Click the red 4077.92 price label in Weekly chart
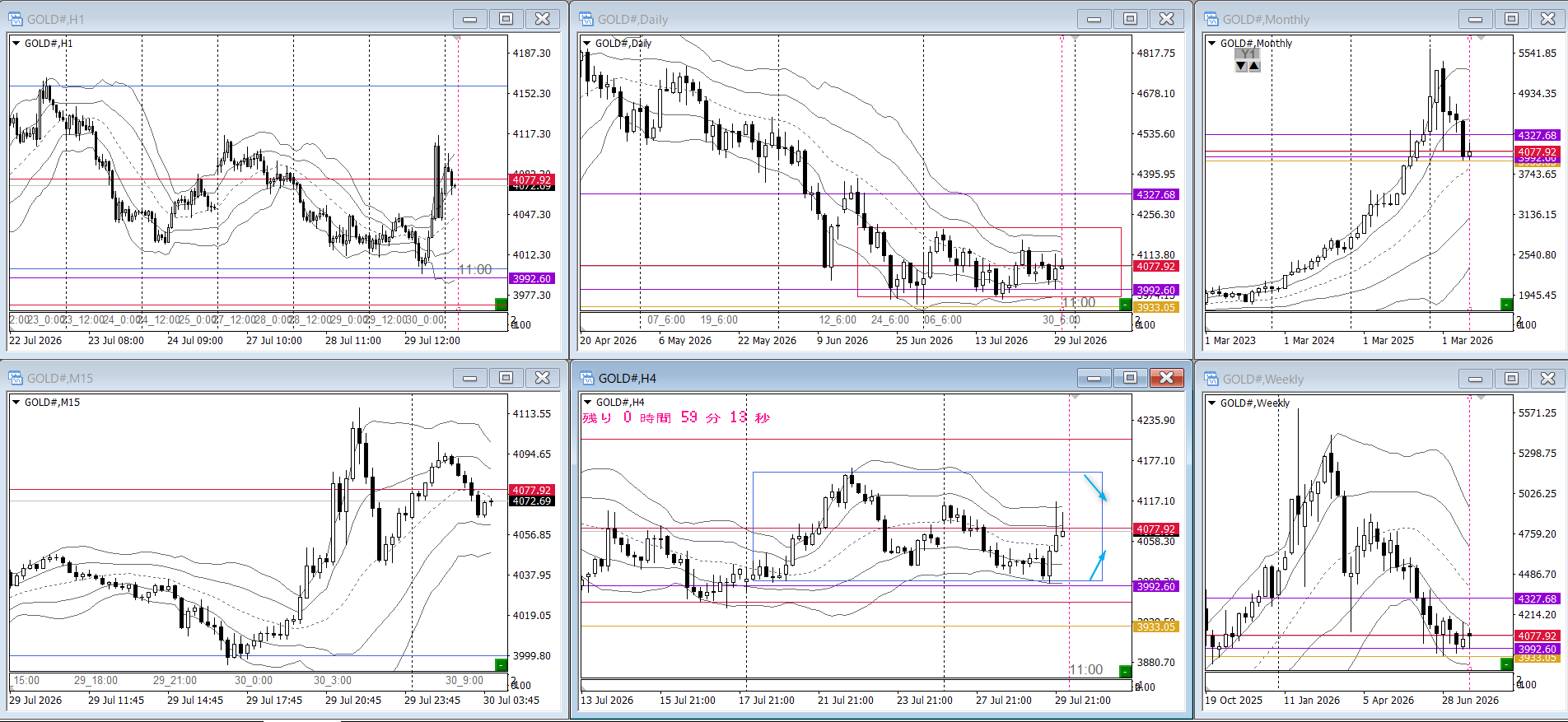 coord(1538,636)
